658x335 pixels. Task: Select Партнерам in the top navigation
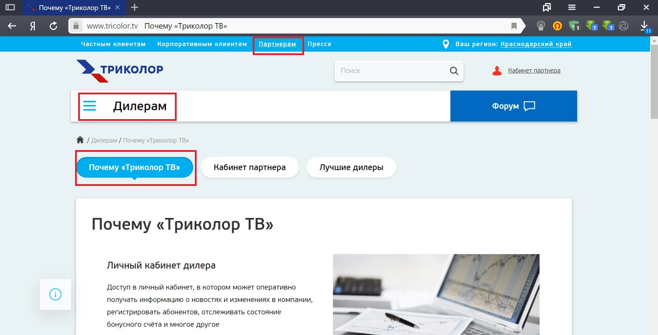[x=277, y=44]
